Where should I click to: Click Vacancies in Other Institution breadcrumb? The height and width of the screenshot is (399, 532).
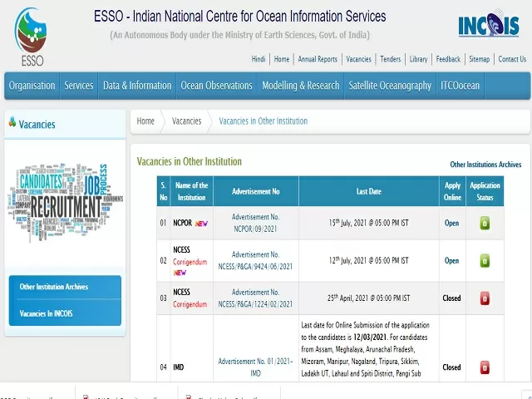click(264, 121)
